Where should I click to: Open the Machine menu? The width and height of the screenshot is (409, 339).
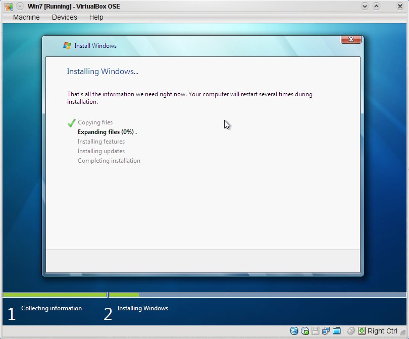pyautogui.click(x=26, y=18)
